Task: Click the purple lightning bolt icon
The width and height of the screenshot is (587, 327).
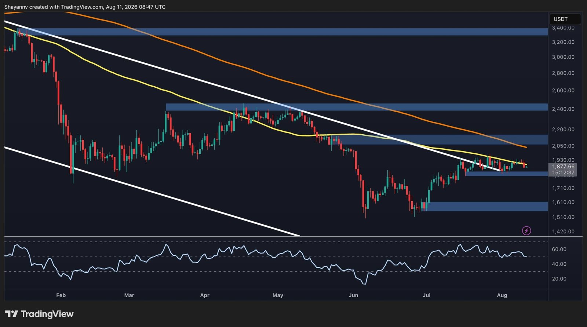Action: point(526,231)
